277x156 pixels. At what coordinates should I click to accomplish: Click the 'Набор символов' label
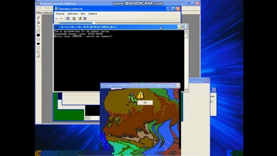pyautogui.click(x=44, y=13)
